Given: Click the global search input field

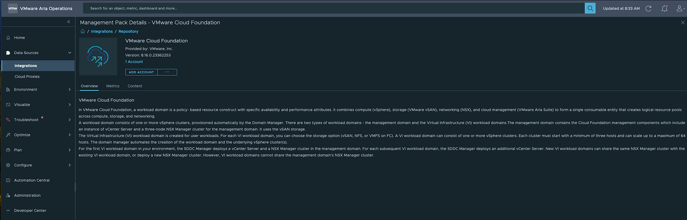Looking at the screenshot, I should [x=334, y=8].
